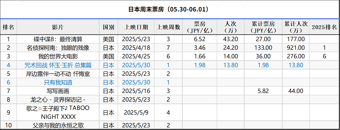Click box office value 3.46
340x130 pixels.
coord(200,48)
